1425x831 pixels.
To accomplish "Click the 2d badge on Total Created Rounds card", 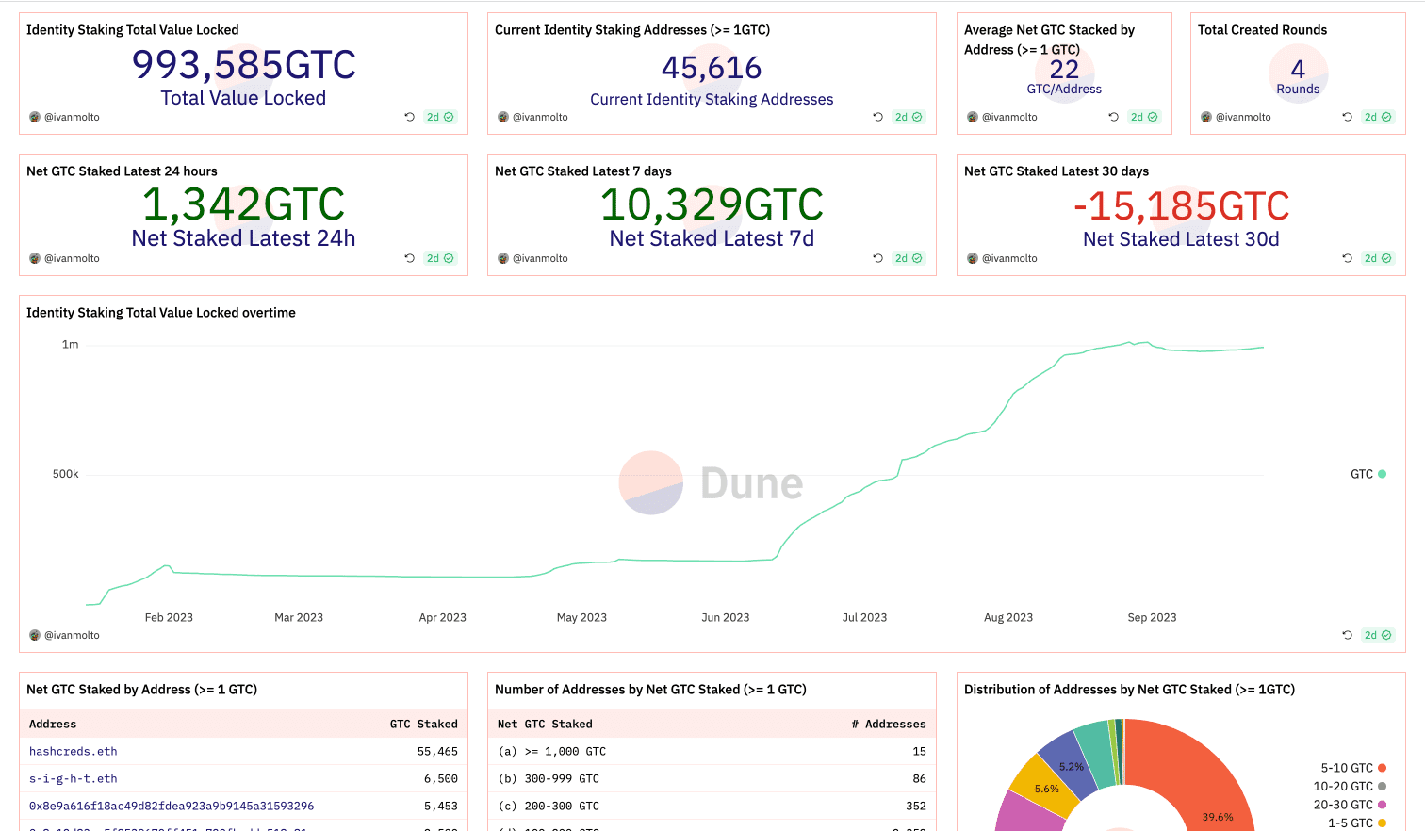I will click(1378, 117).
